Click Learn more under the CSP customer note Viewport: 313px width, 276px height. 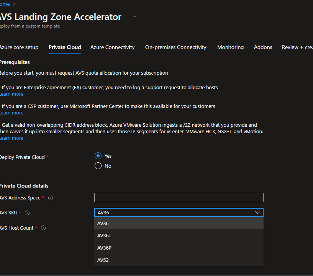click(x=11, y=113)
